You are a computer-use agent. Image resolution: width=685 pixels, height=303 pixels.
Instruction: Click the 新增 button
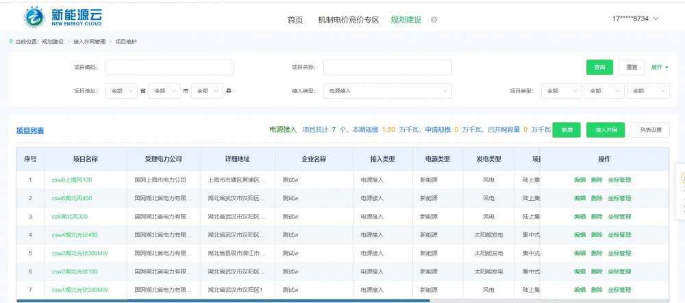(x=566, y=130)
